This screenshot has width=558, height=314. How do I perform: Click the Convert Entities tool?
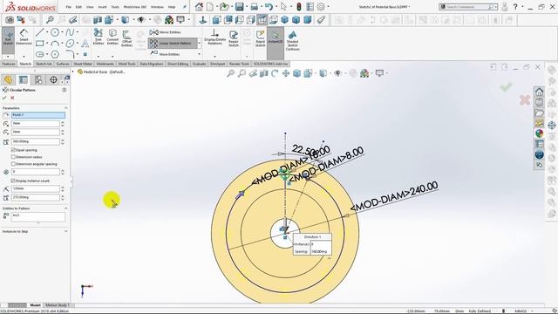point(112,38)
